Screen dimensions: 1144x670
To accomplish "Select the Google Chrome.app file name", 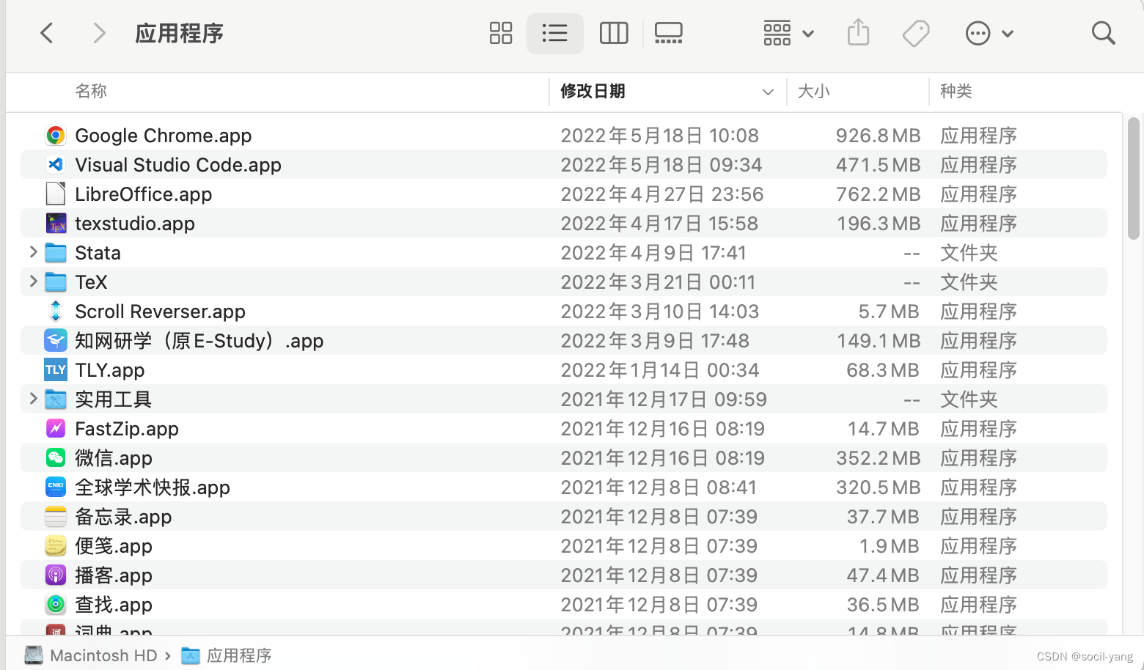I will [164, 136].
